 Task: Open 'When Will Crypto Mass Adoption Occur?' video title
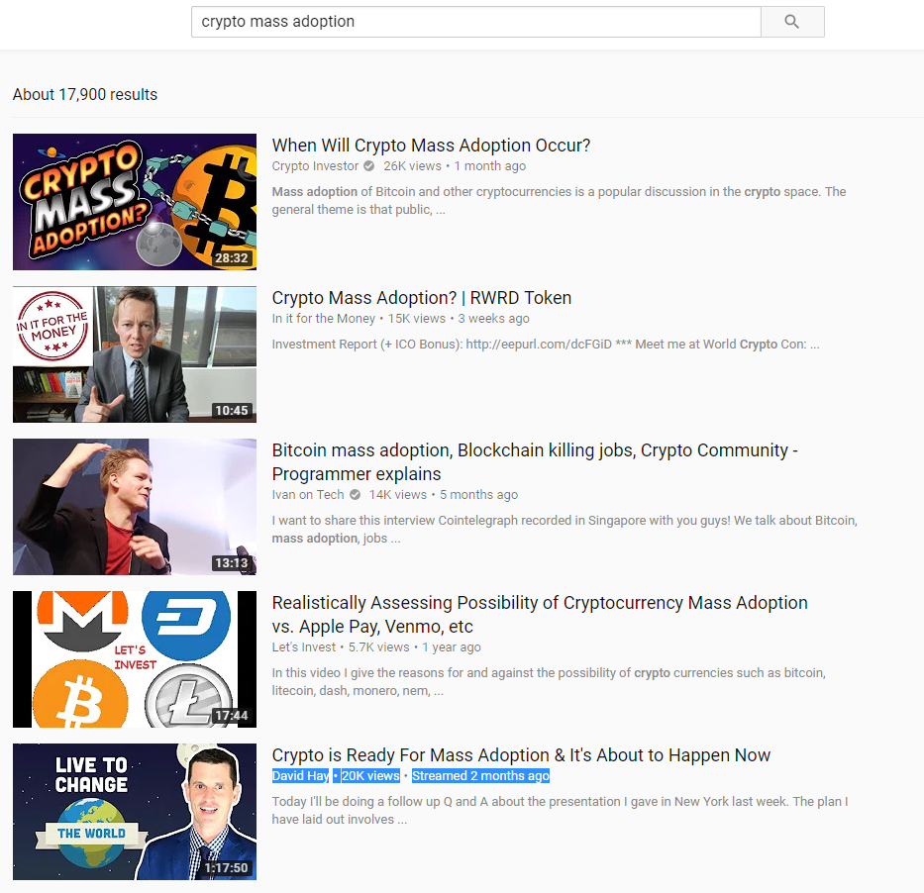431,146
